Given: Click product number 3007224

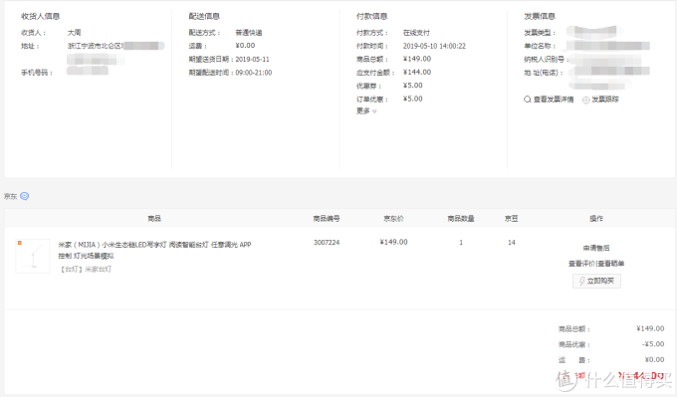Looking at the screenshot, I should pyautogui.click(x=327, y=243).
